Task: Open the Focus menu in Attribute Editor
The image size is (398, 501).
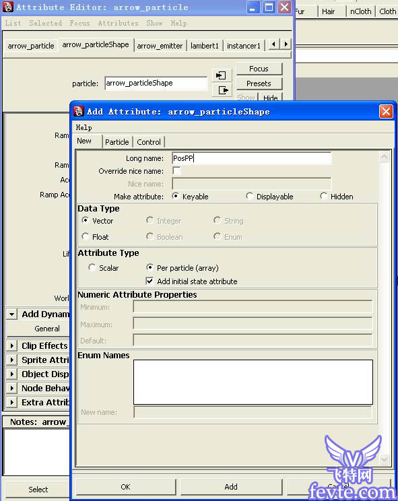Action: pos(79,23)
